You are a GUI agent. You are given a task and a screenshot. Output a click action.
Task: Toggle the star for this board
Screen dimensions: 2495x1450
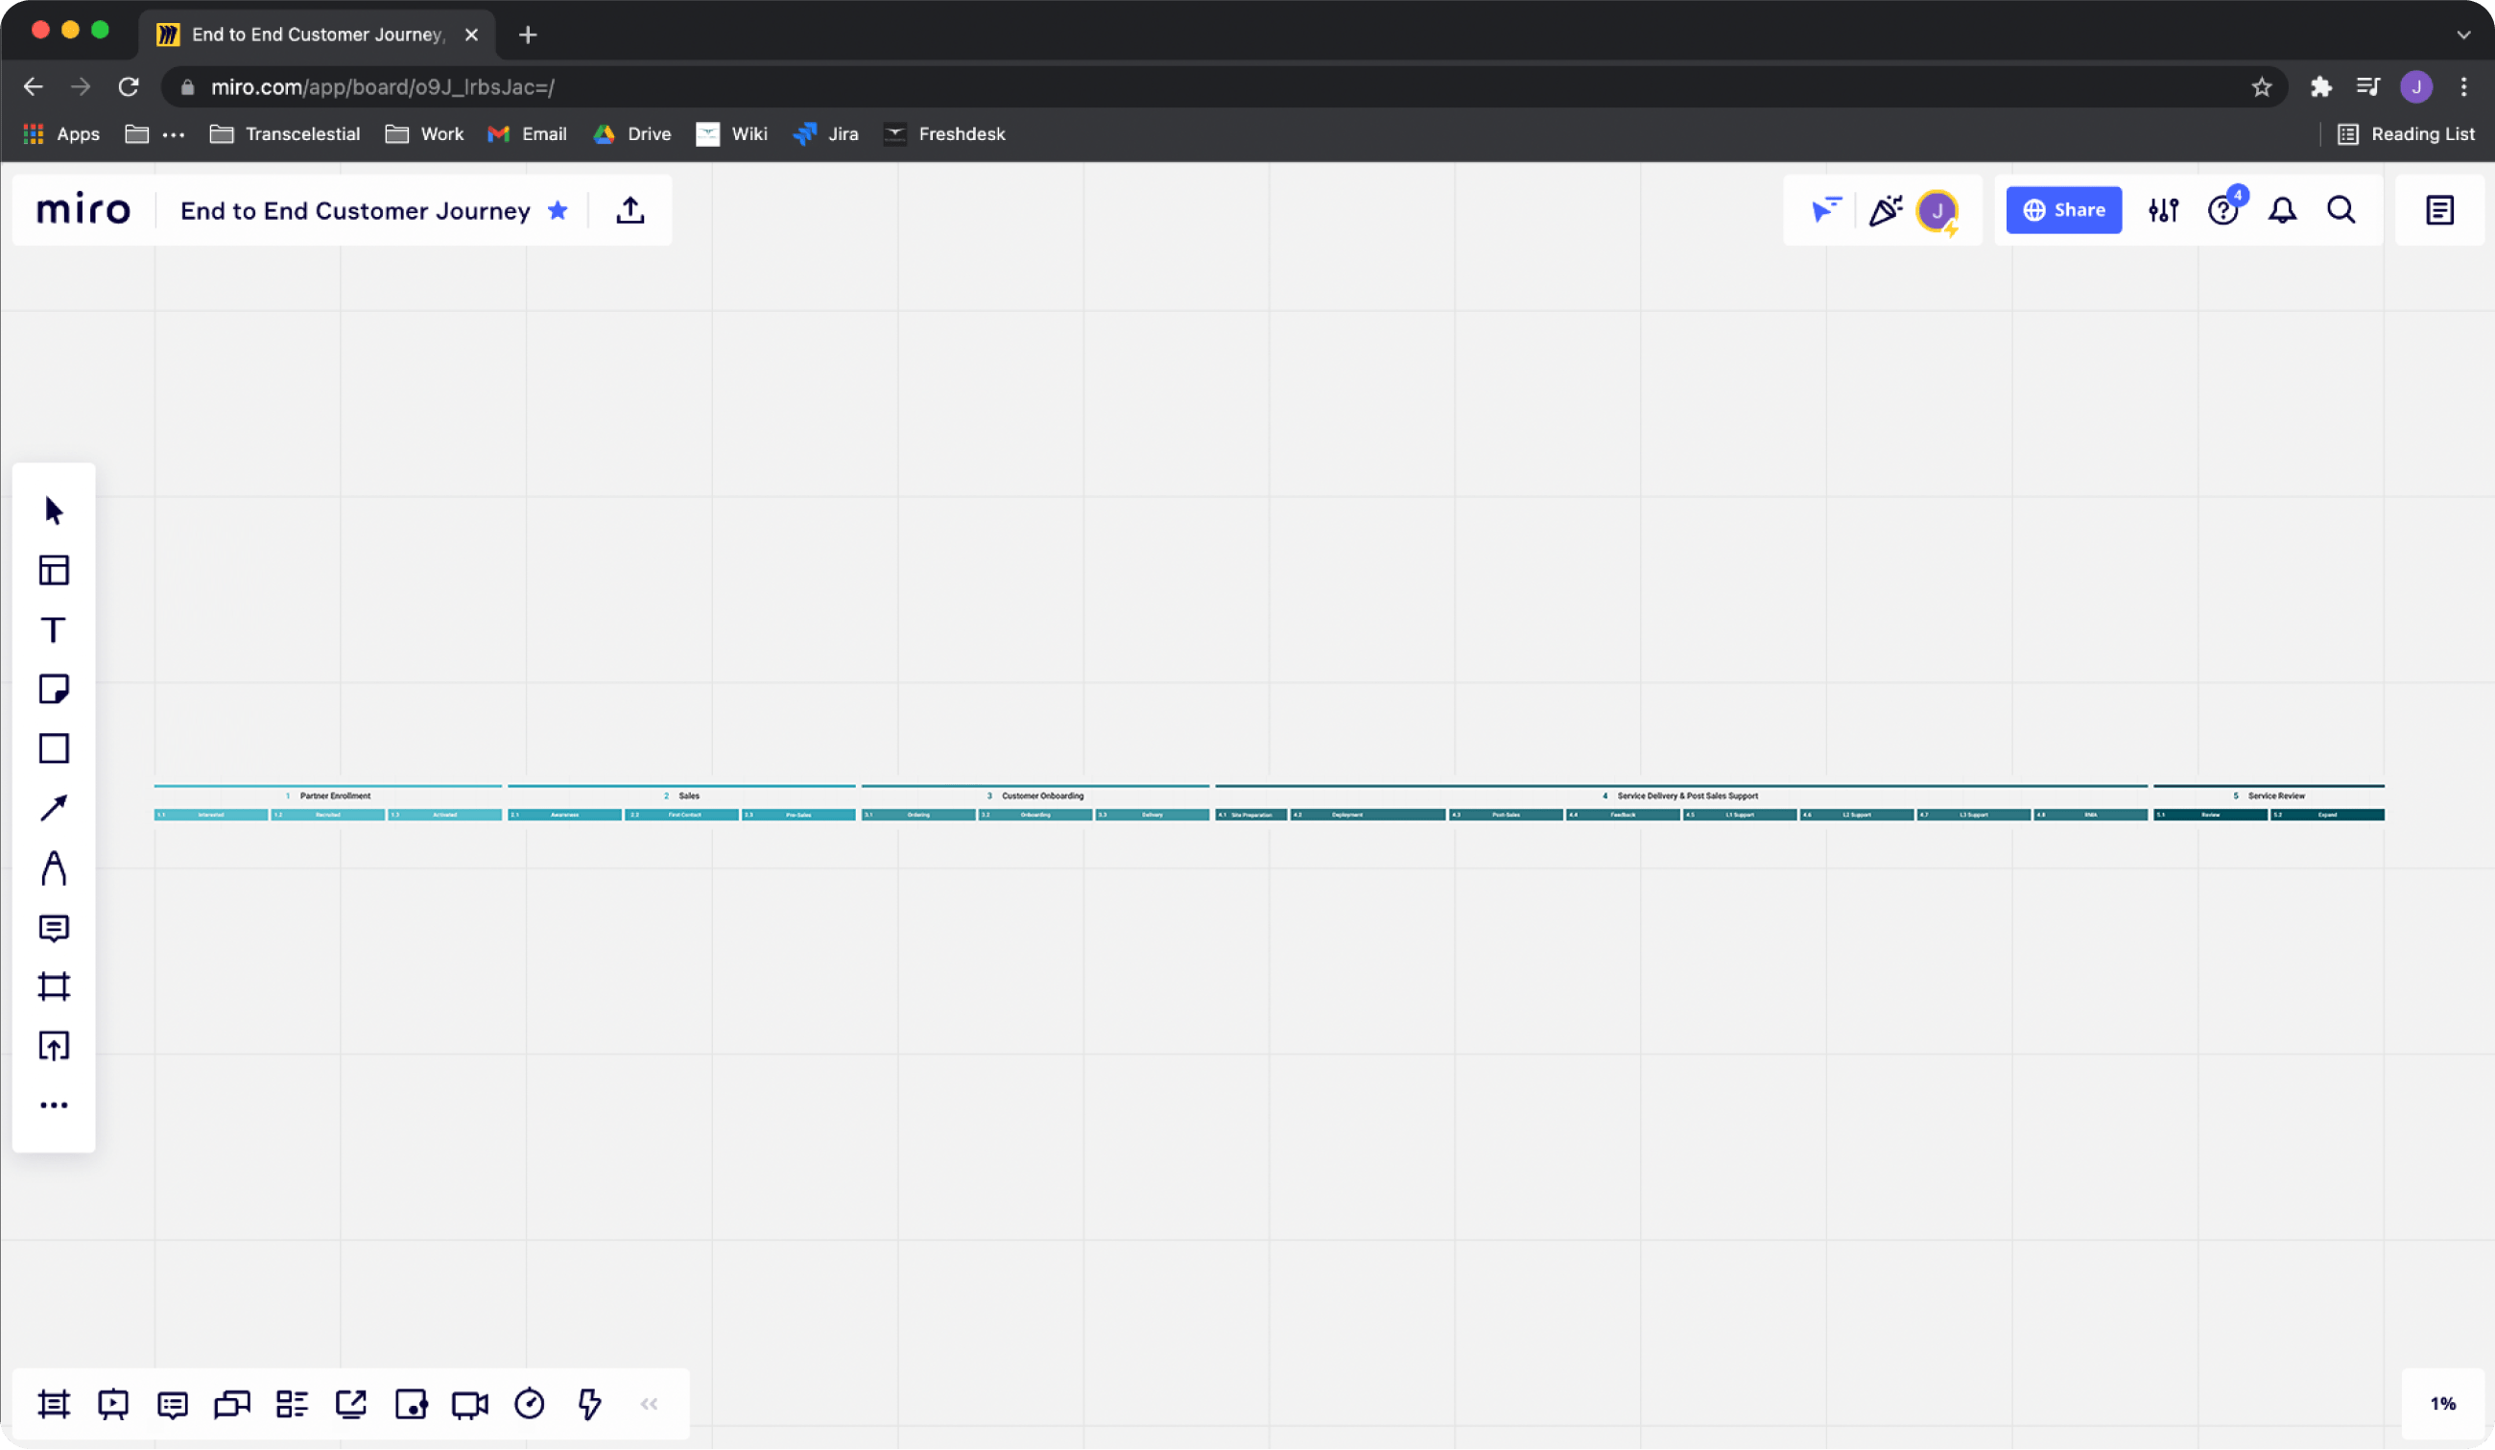pyautogui.click(x=558, y=210)
